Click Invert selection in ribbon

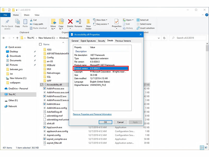pyautogui.click(x=146, y=28)
